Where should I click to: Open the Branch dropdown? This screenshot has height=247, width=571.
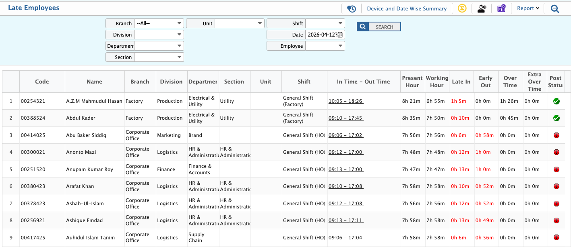coord(159,23)
